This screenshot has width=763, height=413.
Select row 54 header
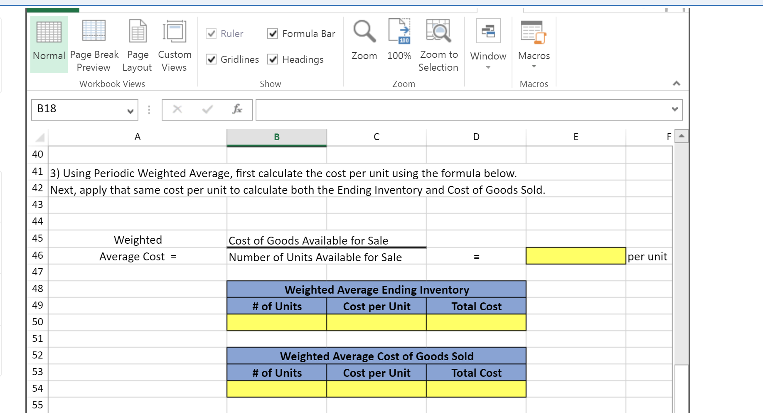pos(38,388)
